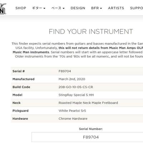This screenshot has width=143, height=143.
Task: Click the Model row label
Action: (x=18, y=95)
